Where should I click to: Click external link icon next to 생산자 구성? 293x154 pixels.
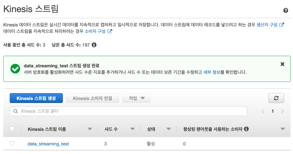[282, 25]
